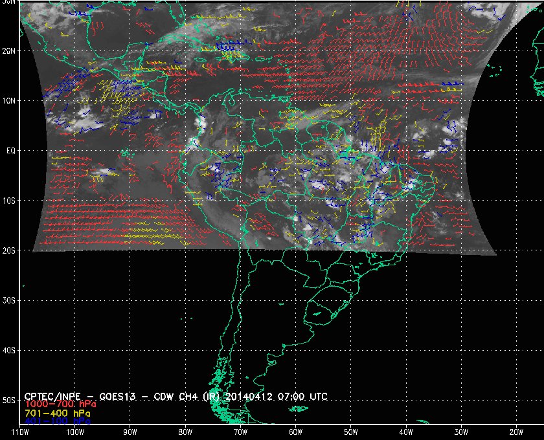
Task: Click the 30W longitude label
Action: point(461,432)
